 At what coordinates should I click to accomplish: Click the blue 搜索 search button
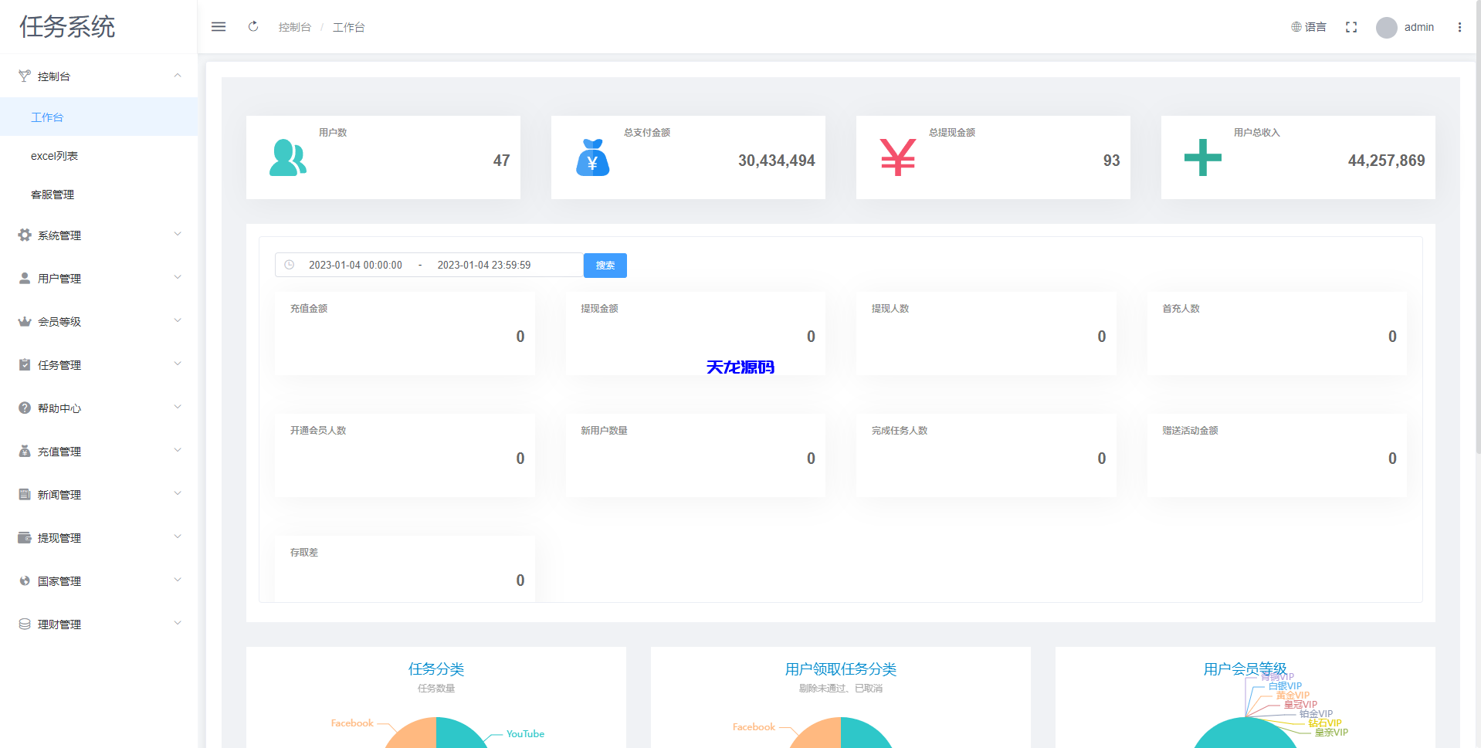[605, 265]
